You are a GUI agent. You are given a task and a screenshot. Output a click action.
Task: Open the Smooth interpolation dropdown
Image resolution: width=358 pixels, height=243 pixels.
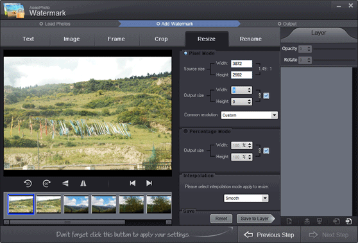[x=265, y=198]
